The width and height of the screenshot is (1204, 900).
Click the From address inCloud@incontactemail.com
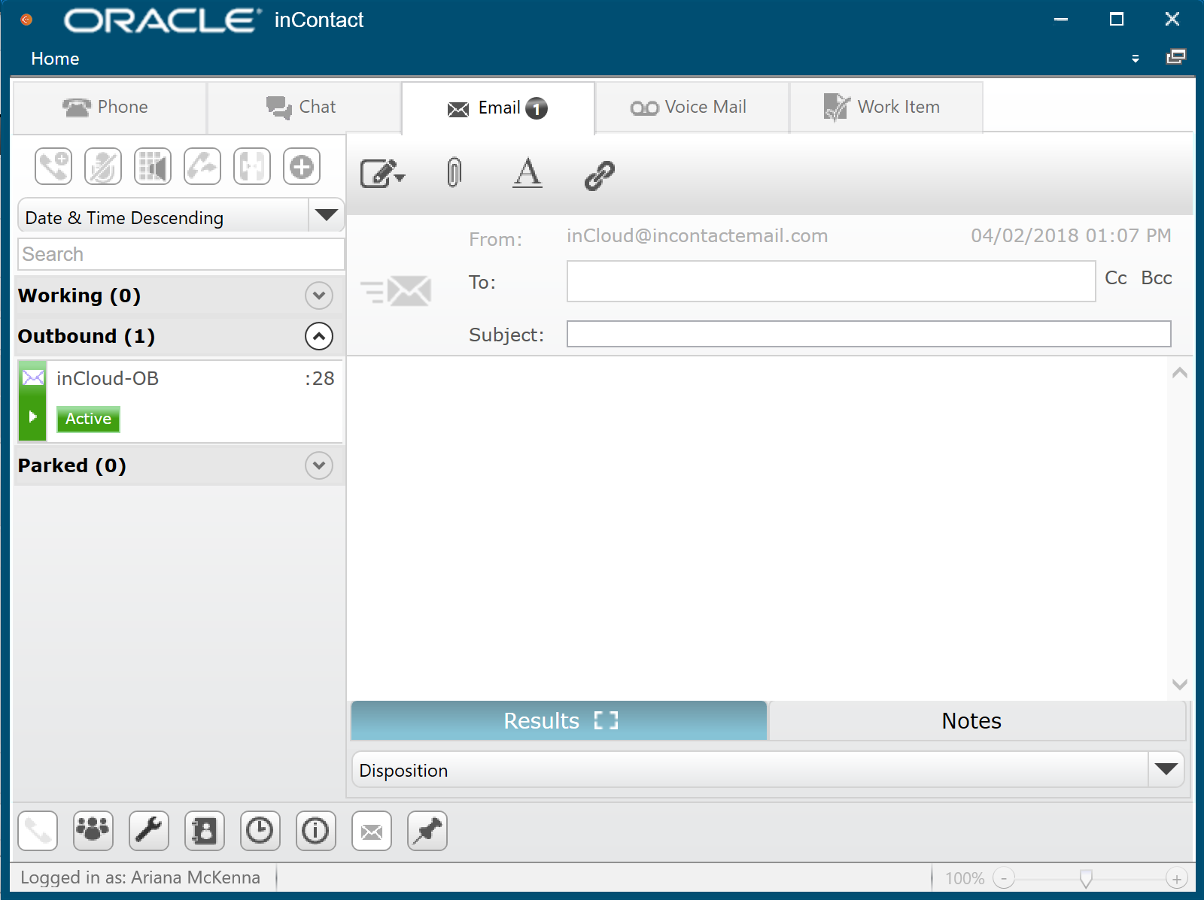(x=697, y=236)
